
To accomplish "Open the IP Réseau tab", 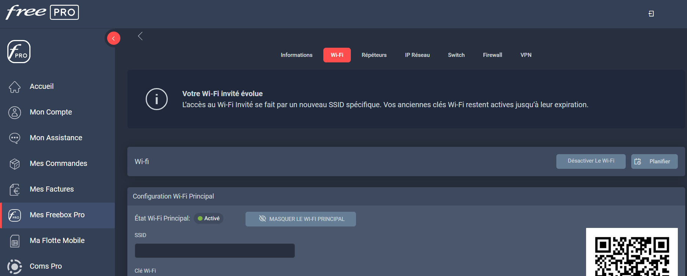I will pos(417,55).
